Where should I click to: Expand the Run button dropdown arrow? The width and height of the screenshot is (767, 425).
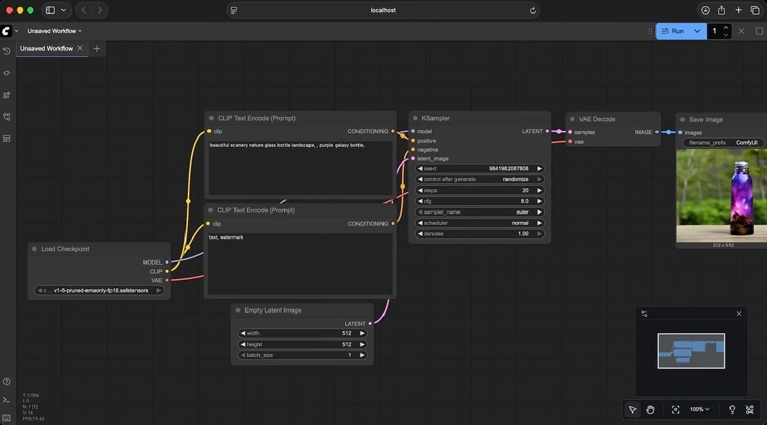(697, 31)
